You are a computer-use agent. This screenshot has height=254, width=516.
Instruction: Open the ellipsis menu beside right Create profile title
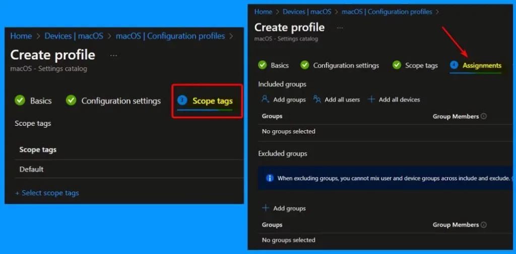tap(340, 28)
